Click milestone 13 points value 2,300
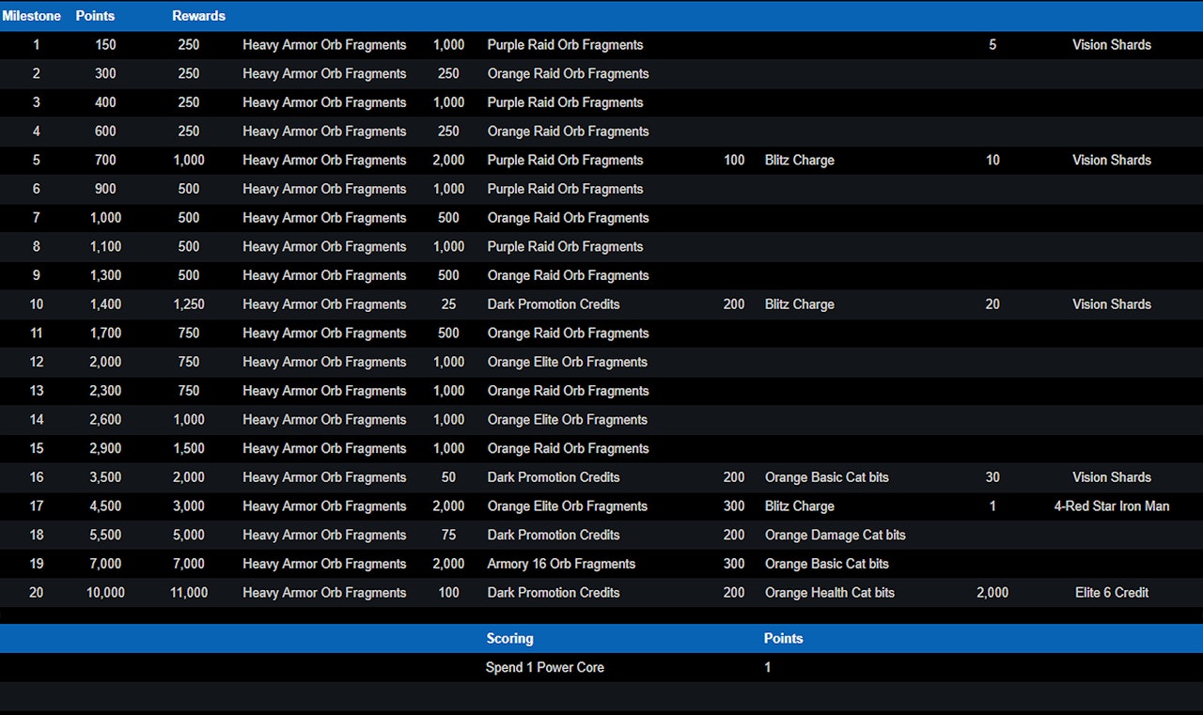Image resolution: width=1203 pixels, height=715 pixels. pyautogui.click(x=105, y=391)
